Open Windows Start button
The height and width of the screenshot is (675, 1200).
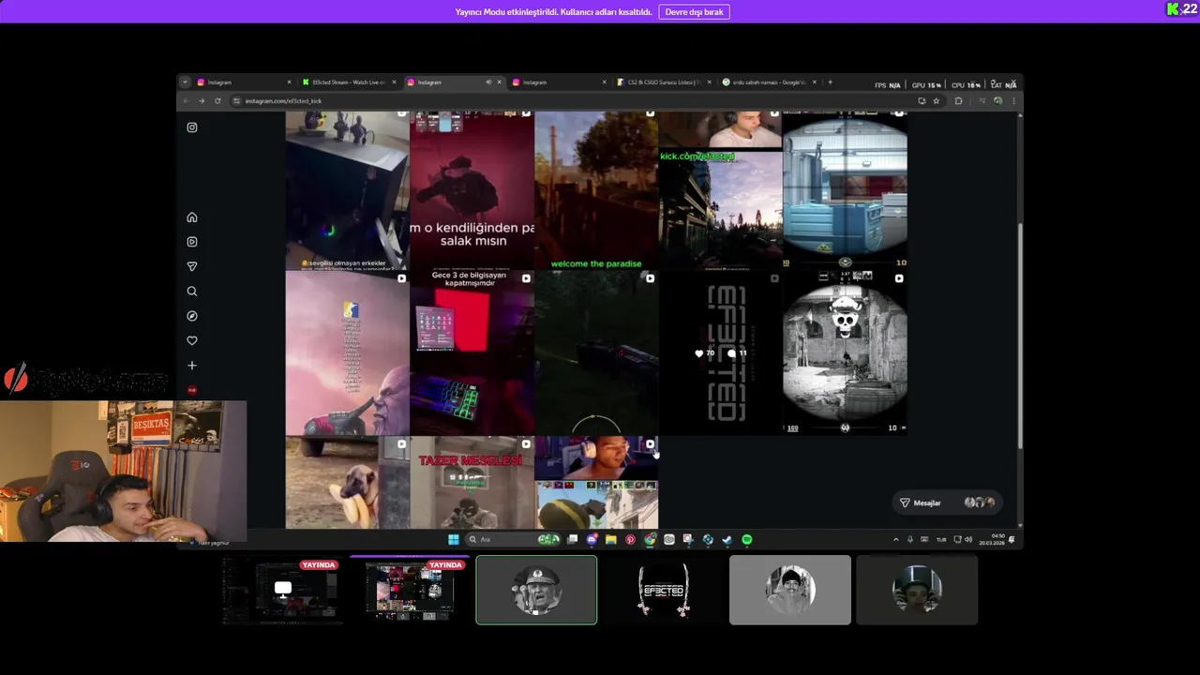coord(454,540)
